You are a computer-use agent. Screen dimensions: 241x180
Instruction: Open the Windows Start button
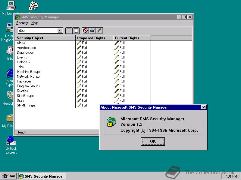(x=9, y=176)
